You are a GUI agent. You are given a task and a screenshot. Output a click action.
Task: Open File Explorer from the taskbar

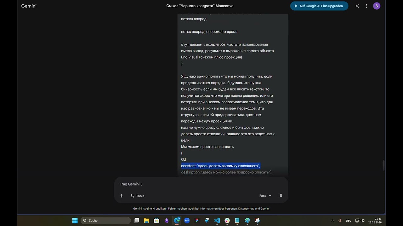(146, 221)
